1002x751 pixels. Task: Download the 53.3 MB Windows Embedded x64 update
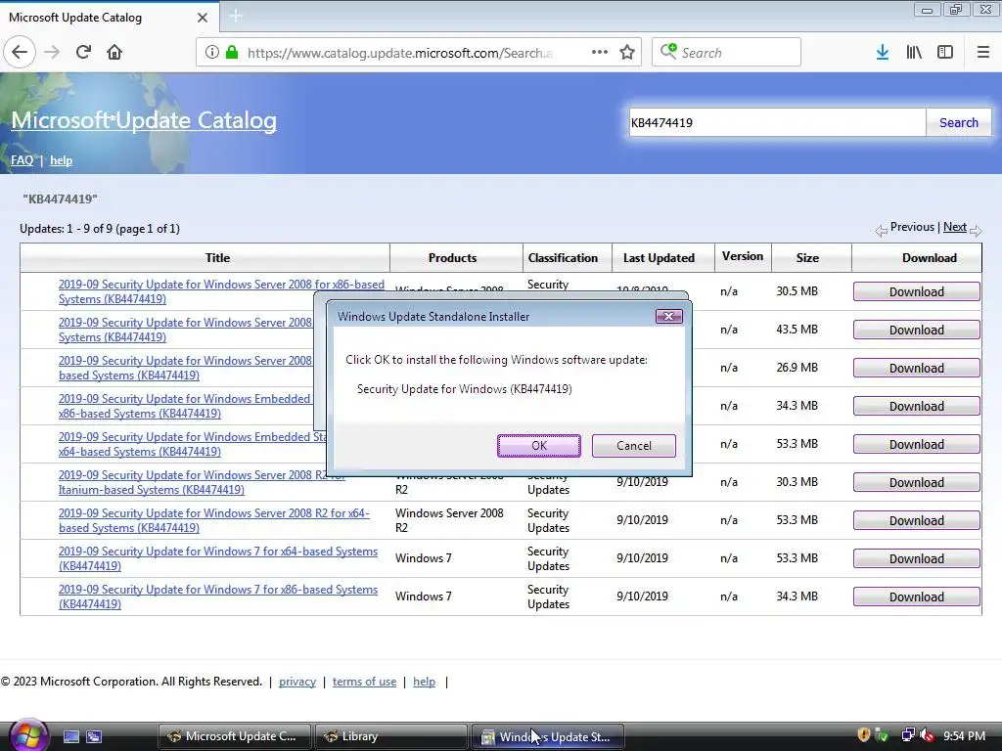click(x=916, y=445)
